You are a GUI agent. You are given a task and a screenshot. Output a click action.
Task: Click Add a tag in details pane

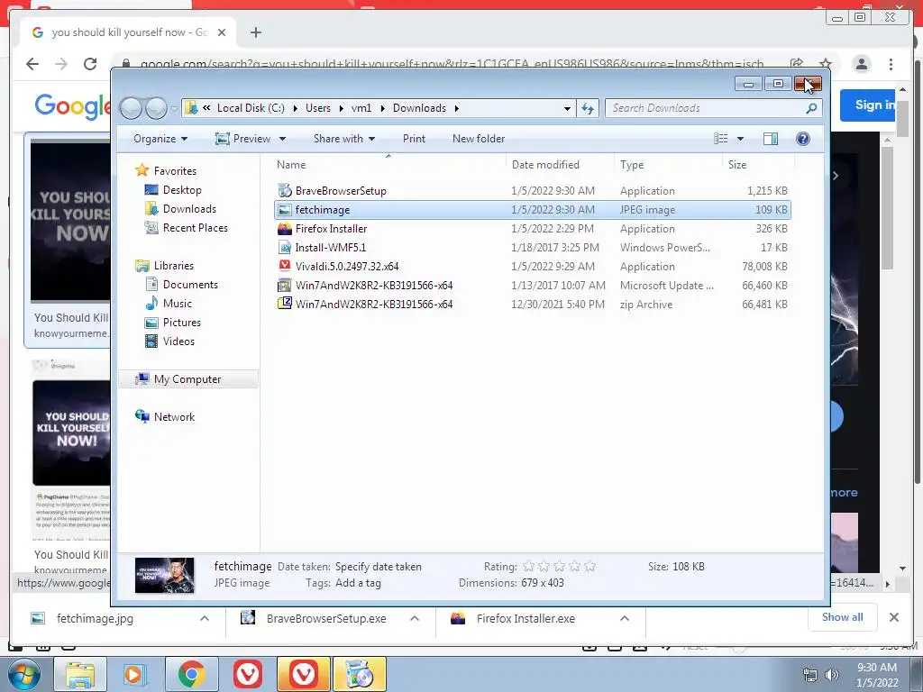point(358,583)
